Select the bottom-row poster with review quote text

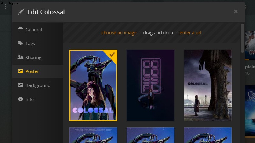(93, 135)
